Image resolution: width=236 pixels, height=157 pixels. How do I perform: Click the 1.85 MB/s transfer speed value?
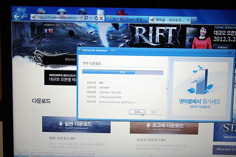(x=105, y=87)
